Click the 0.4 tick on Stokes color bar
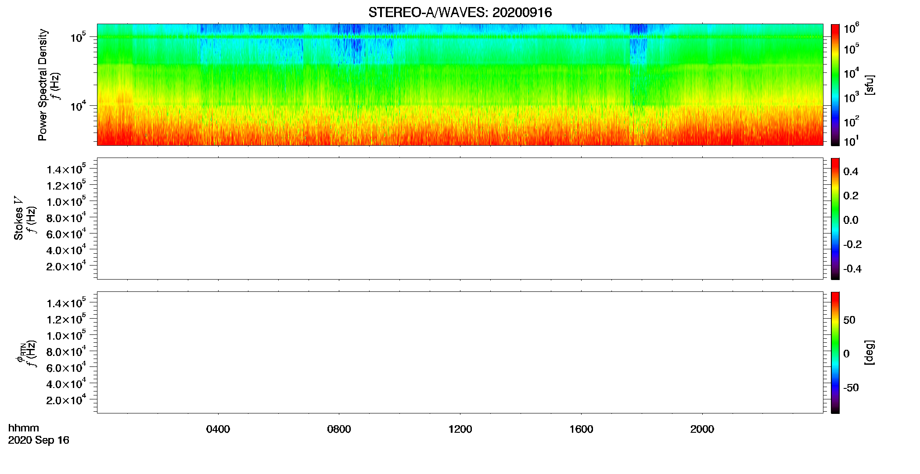Viewport: 920px width, 474px height. point(851,172)
